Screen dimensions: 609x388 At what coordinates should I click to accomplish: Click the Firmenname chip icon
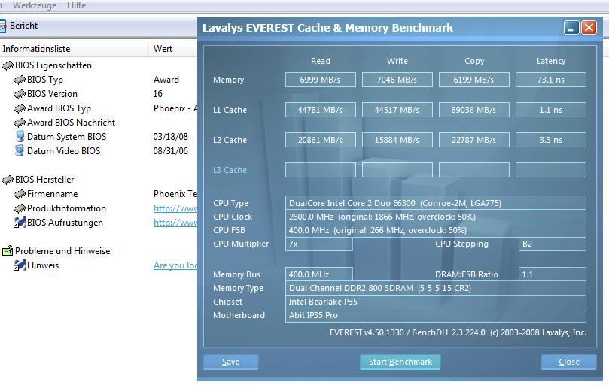click(x=20, y=194)
